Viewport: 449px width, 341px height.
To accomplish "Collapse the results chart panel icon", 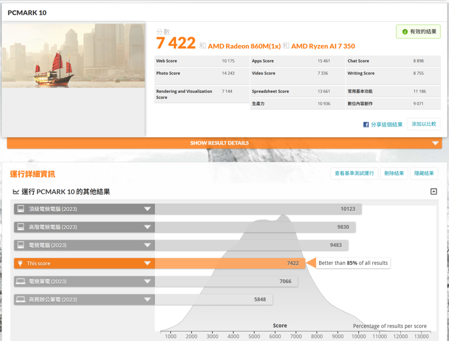I will (434, 192).
